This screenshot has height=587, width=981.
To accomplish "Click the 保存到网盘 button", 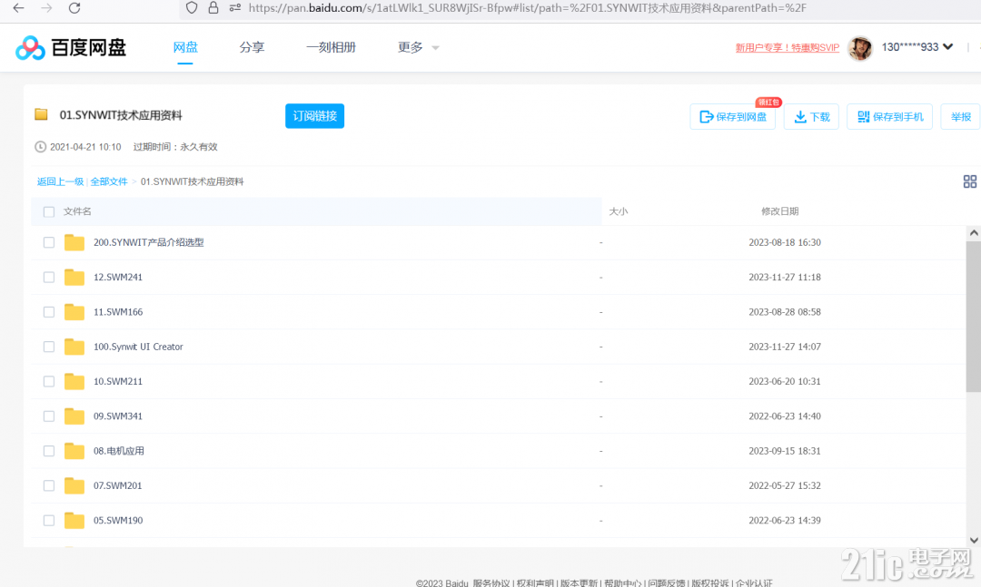I will 733,117.
